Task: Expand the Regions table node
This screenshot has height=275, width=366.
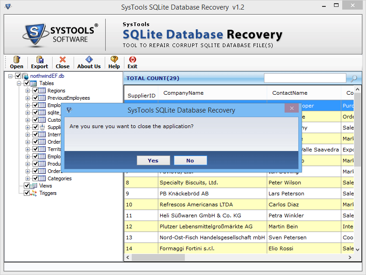Action: [x=27, y=91]
